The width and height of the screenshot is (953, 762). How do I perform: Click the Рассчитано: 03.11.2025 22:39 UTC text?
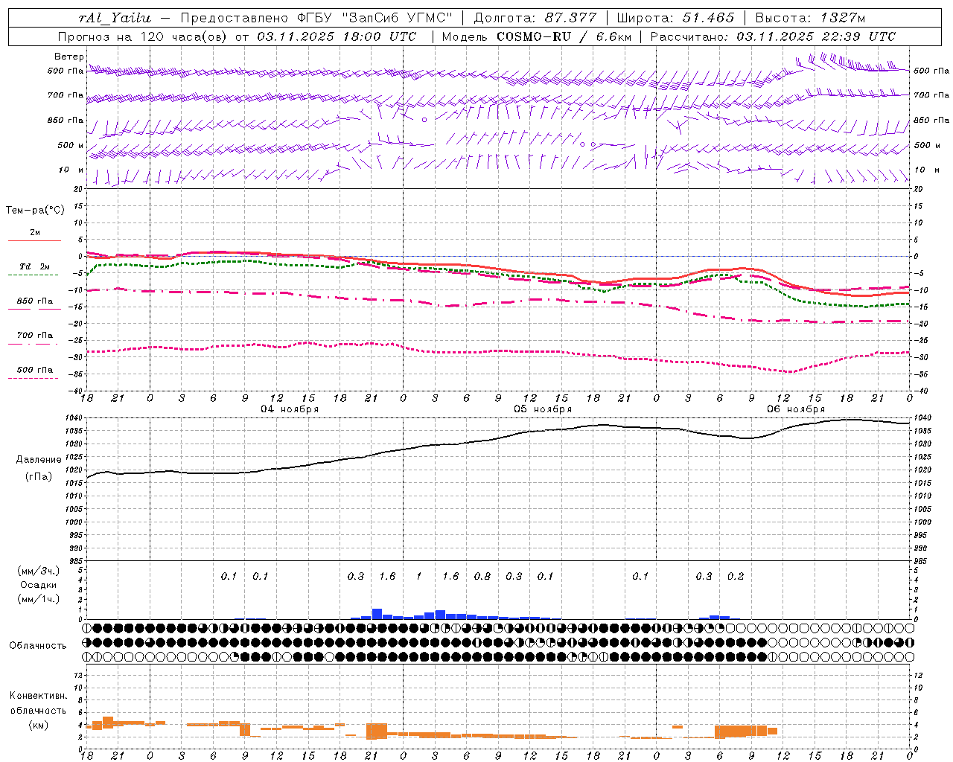coord(773,36)
